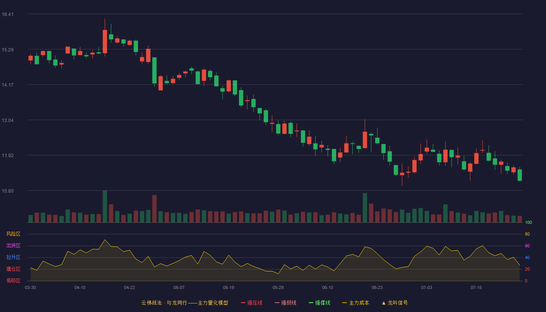The width and height of the screenshot is (546, 312).
Task: Click the 40 indicator scale value
Action: point(527,257)
